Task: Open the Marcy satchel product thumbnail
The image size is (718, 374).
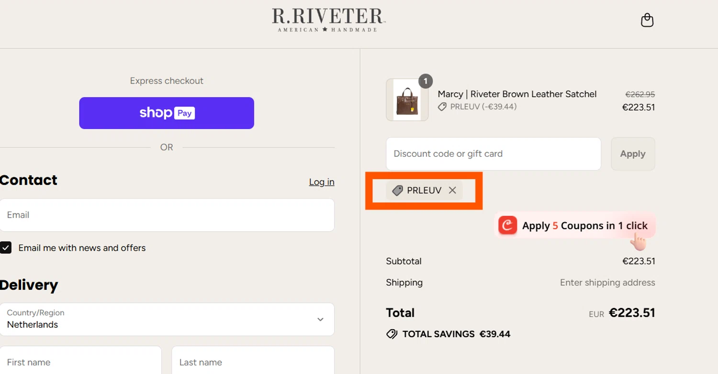Action: 407,100
